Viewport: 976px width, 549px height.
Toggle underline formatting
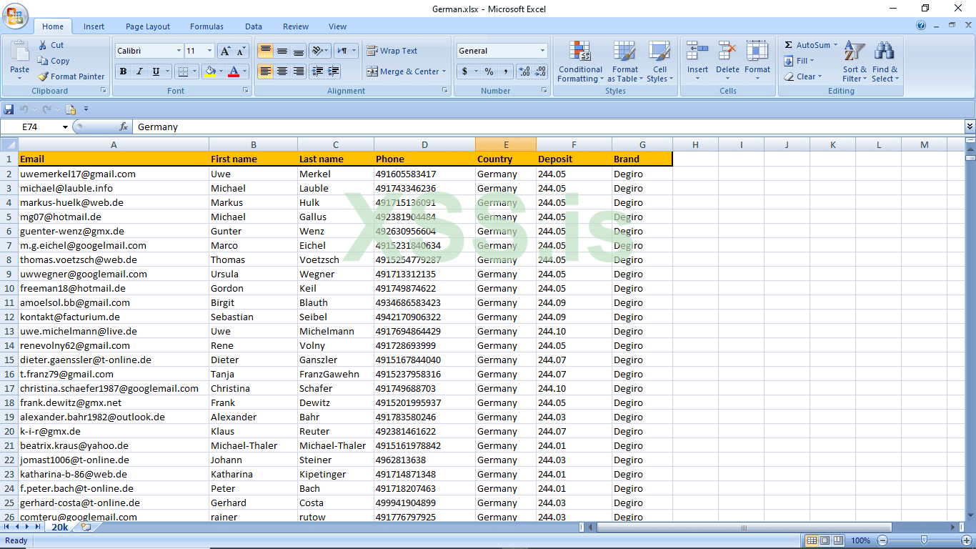[x=154, y=71]
